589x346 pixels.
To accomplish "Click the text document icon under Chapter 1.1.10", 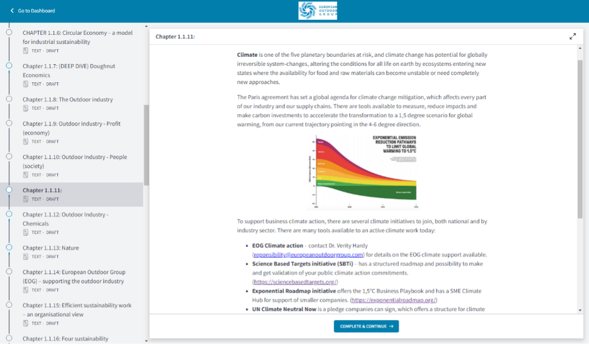I will 26,175.
